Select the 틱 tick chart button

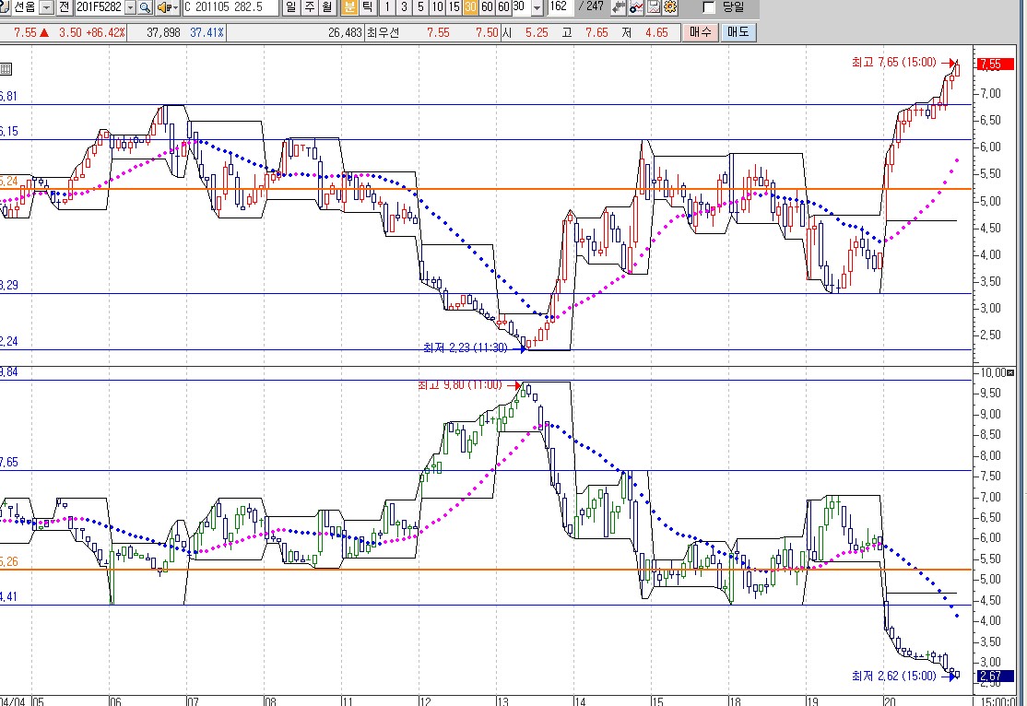pyautogui.click(x=367, y=7)
